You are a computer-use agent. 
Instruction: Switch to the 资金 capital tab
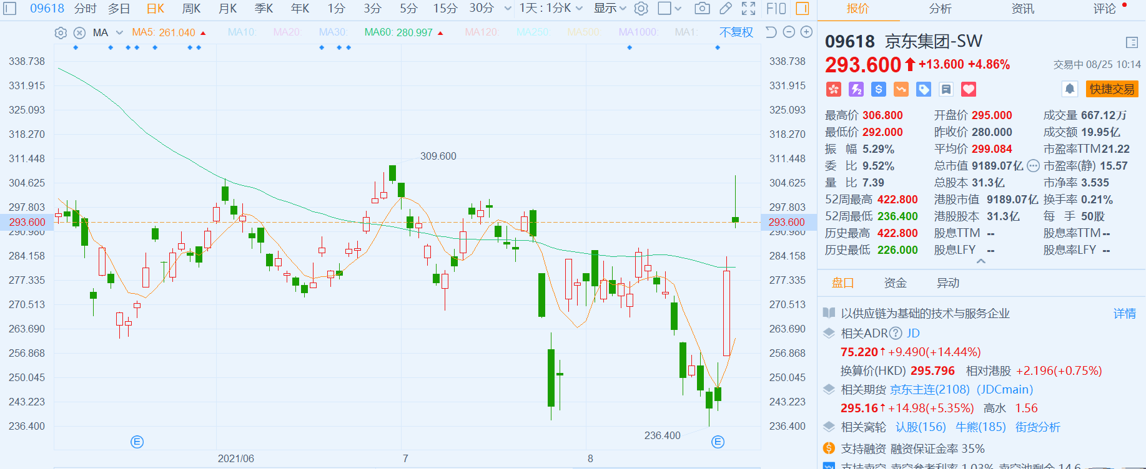(x=896, y=283)
